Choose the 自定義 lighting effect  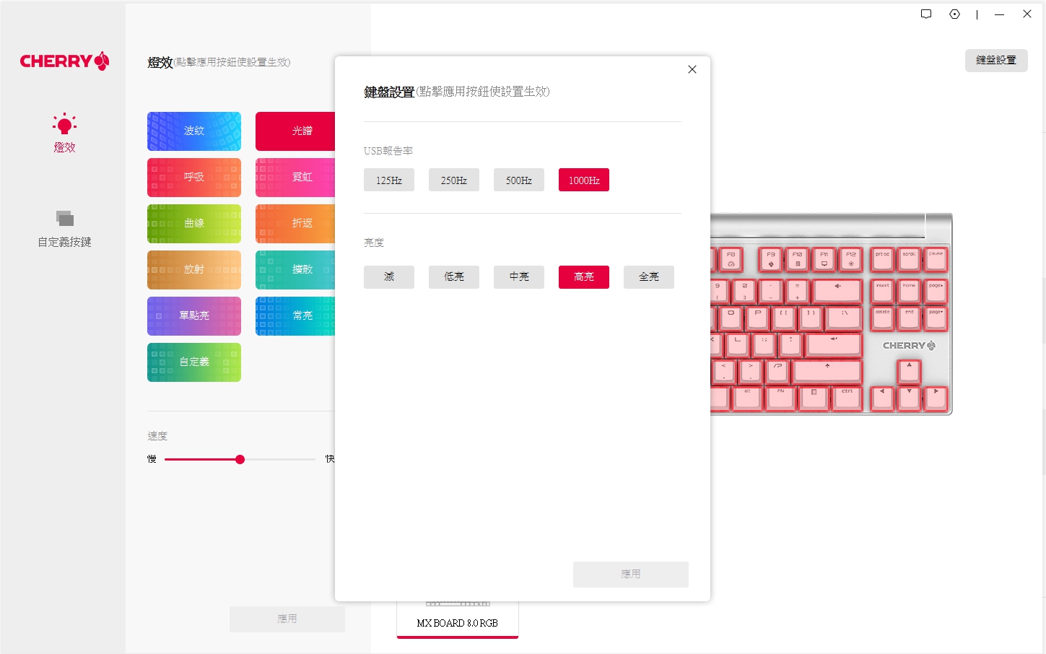click(x=194, y=362)
